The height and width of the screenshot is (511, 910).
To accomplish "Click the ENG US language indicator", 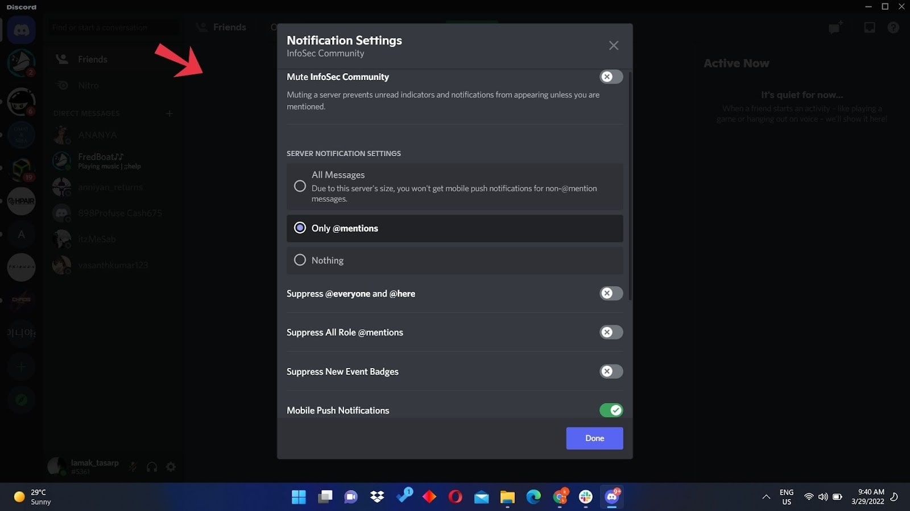I will (x=787, y=497).
